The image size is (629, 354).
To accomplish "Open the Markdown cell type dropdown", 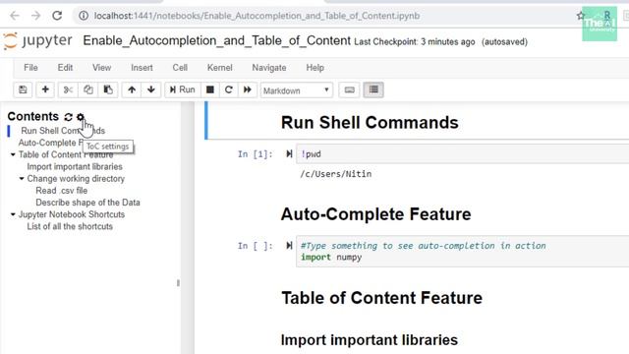I will 296,90.
